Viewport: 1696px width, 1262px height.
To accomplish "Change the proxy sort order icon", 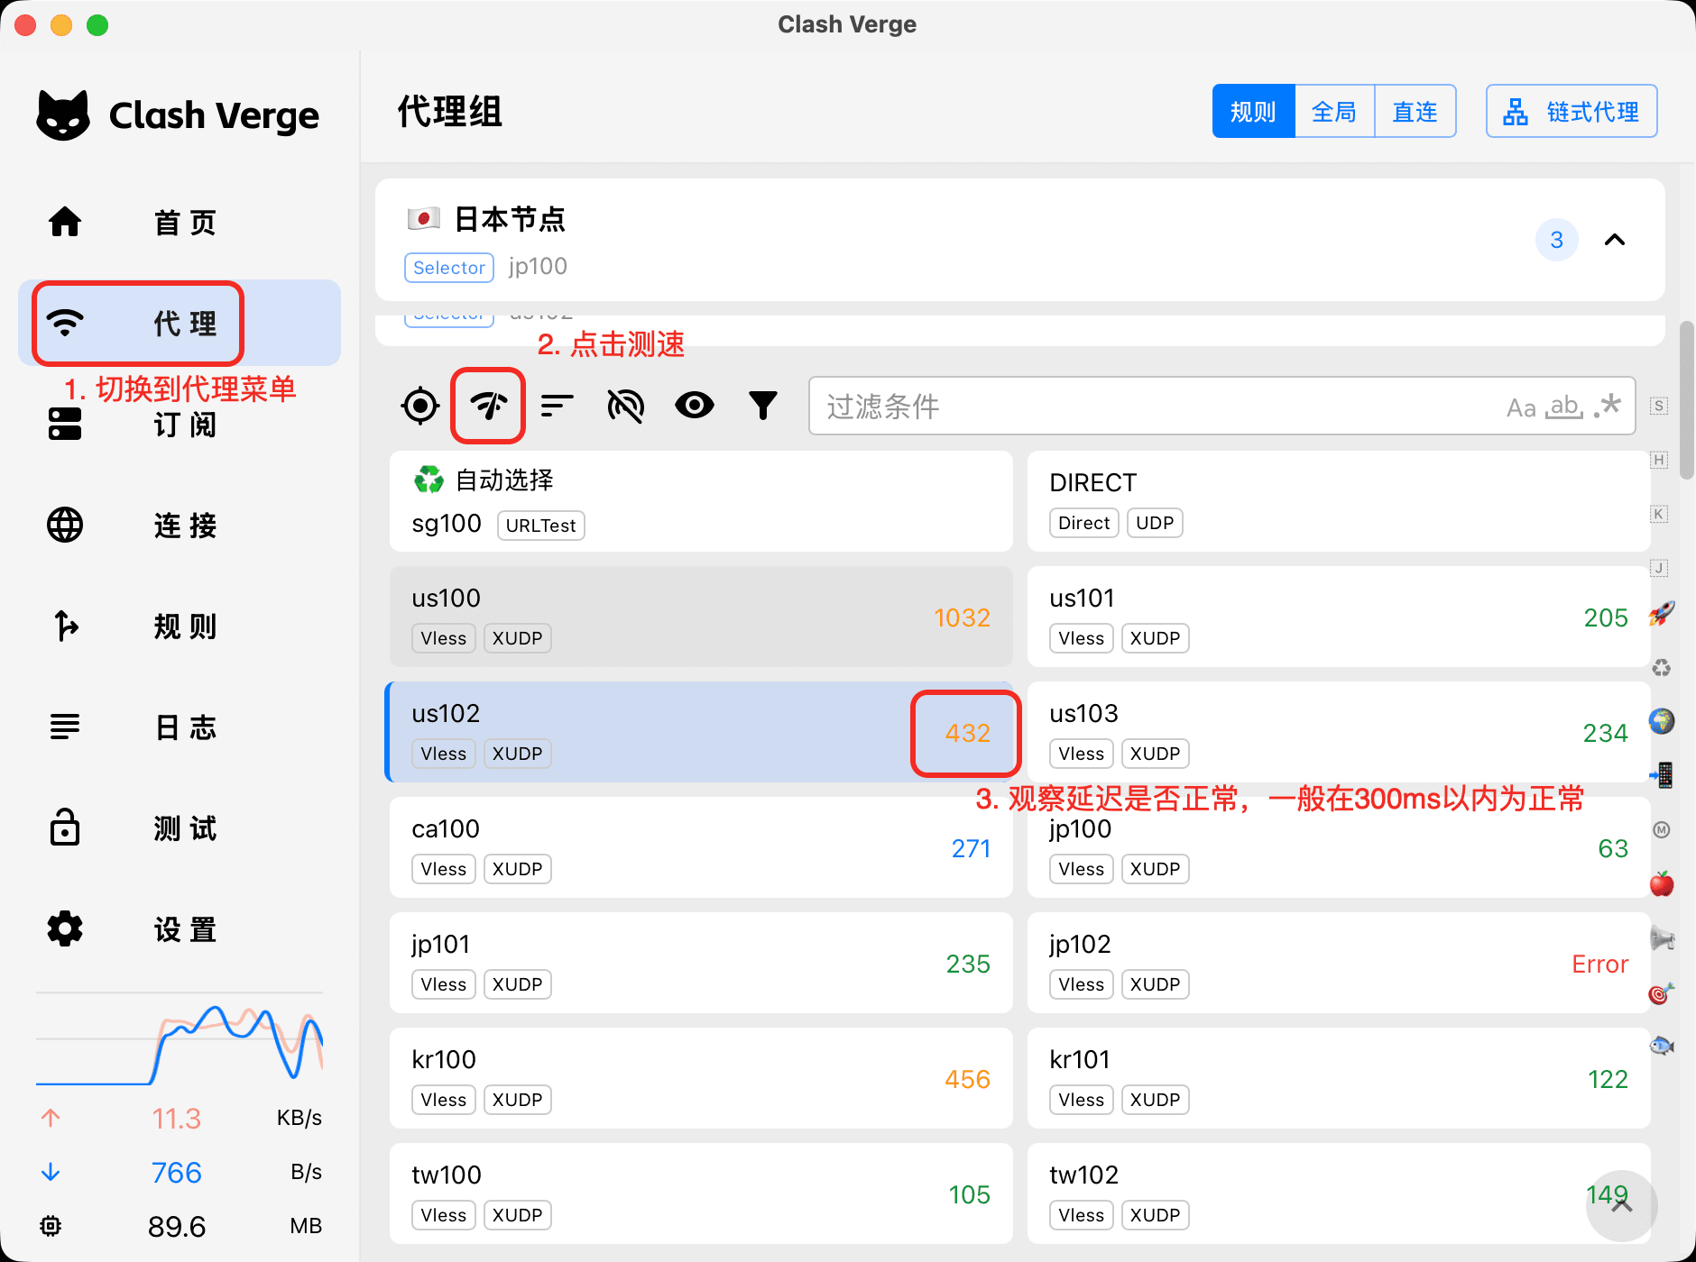I will tap(558, 406).
